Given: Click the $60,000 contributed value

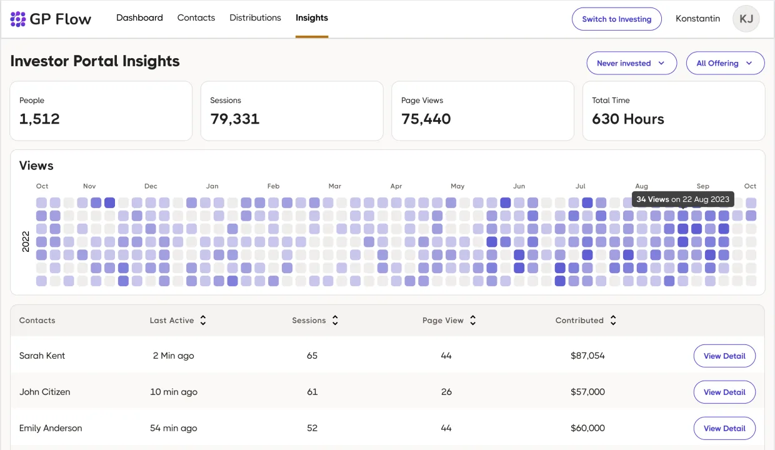Looking at the screenshot, I should 587,428.
